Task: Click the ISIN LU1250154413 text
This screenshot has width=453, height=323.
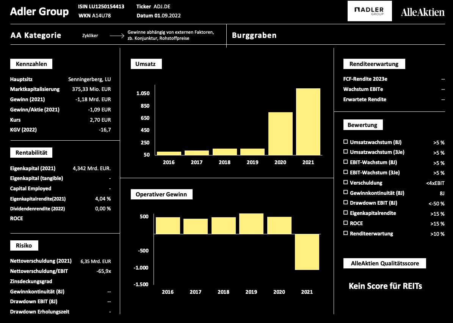Action: 101,6
